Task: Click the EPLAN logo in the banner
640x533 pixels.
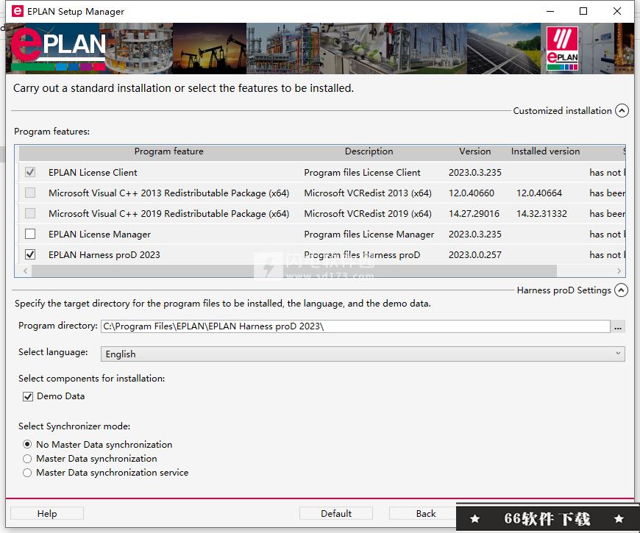Action: point(58,48)
